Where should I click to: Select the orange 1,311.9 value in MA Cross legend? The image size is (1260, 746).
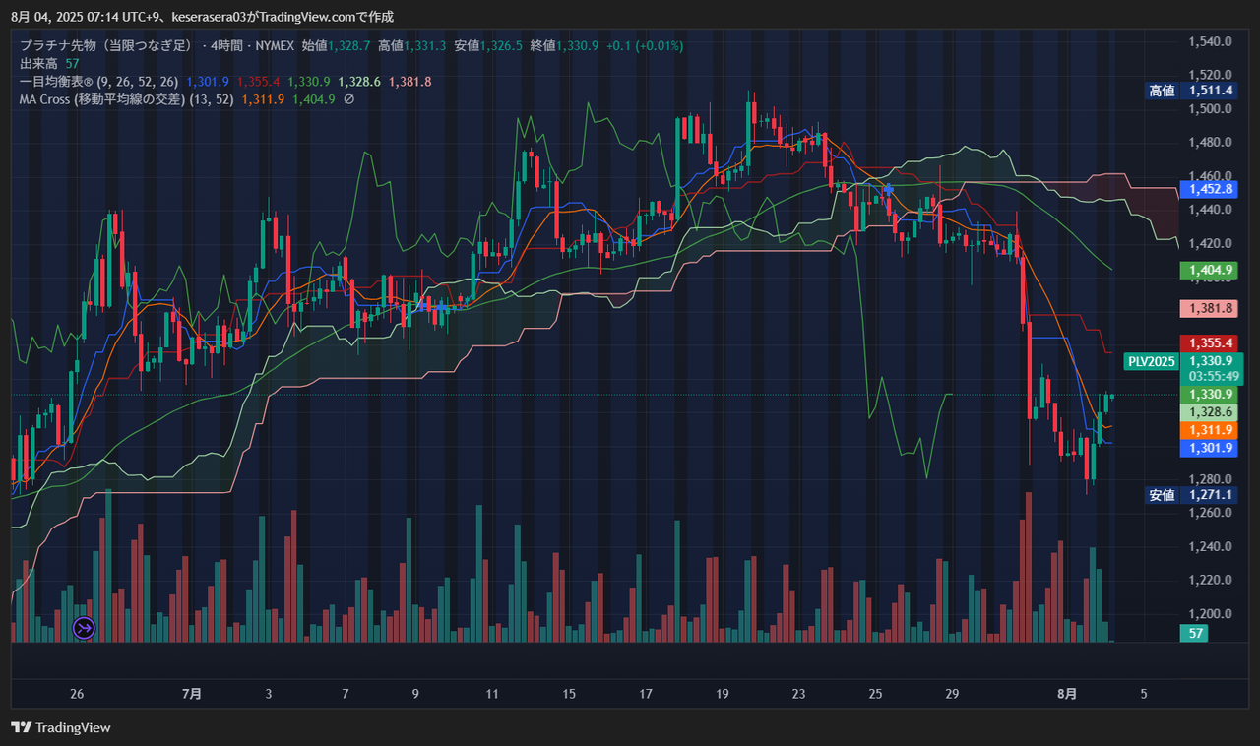coord(263,98)
